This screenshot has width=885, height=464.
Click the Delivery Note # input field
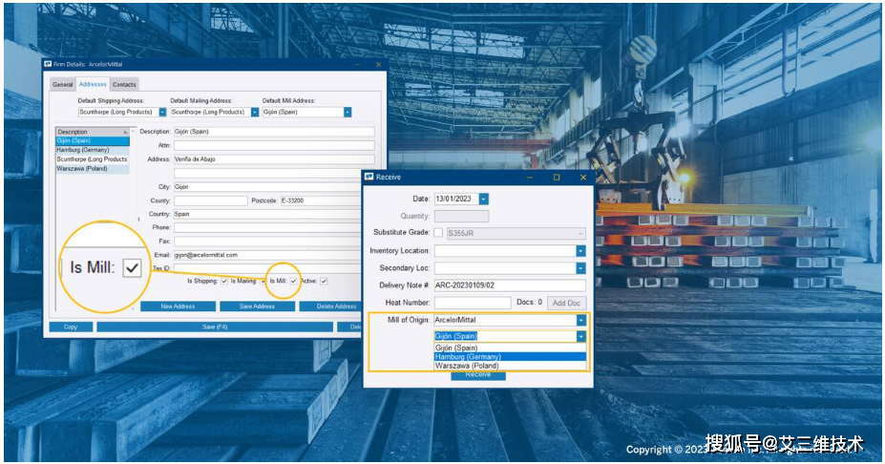pyautogui.click(x=509, y=285)
